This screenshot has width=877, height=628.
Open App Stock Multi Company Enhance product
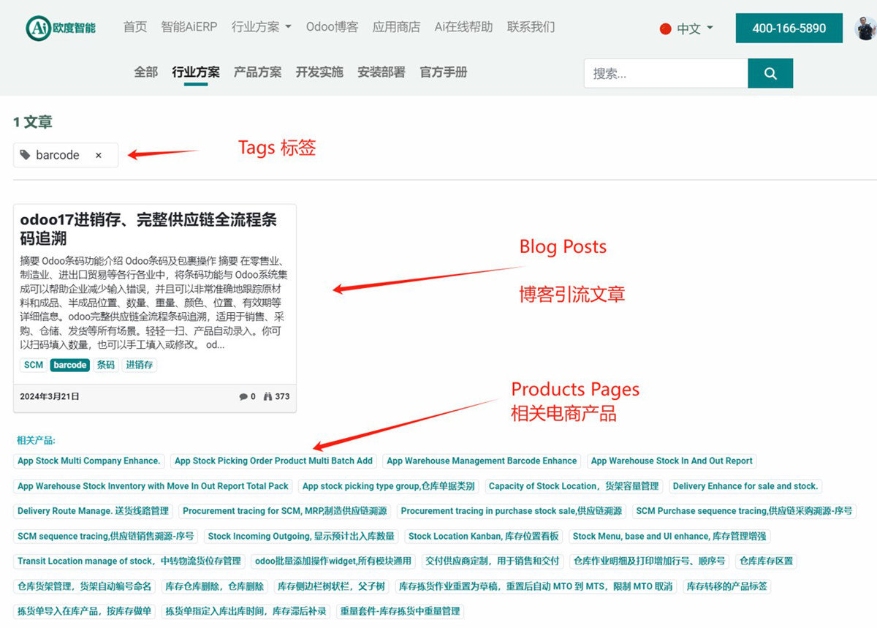(x=89, y=461)
